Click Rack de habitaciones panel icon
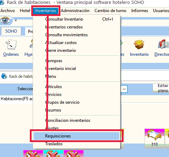The image size is (169, 157). (4, 76)
